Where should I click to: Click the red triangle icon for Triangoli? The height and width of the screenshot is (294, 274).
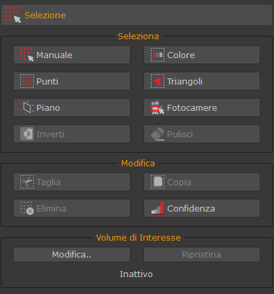point(158,81)
